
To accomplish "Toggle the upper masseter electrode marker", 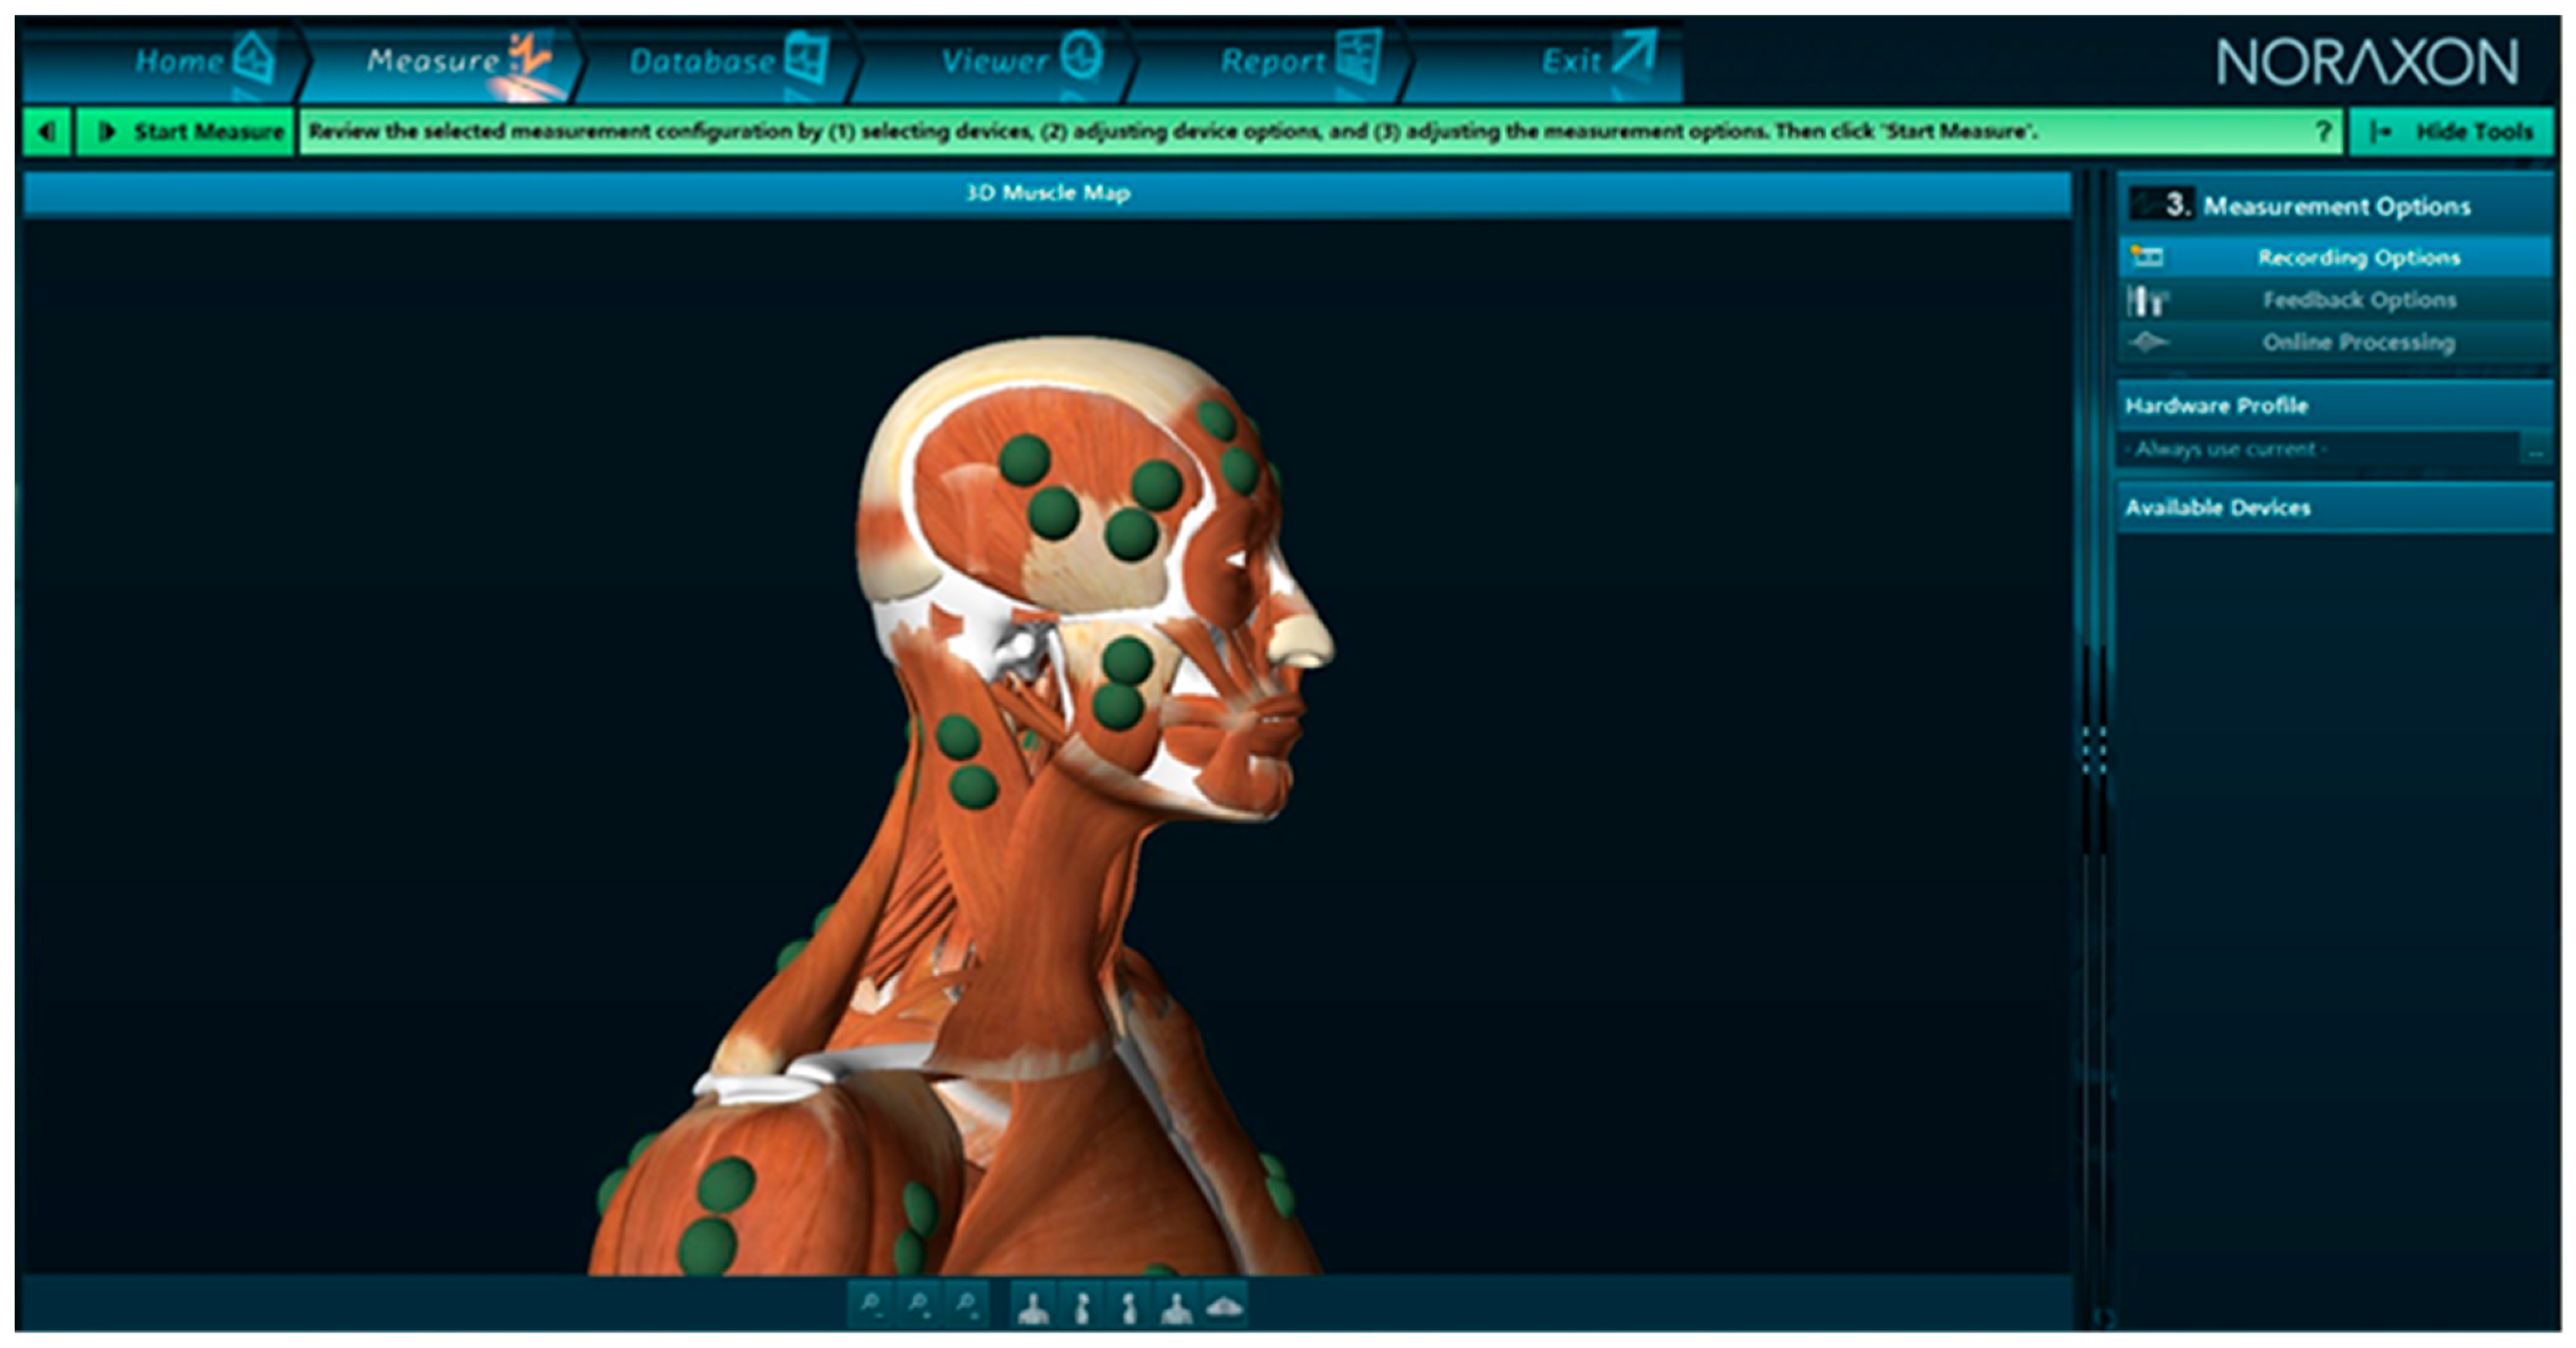I will click(x=1127, y=660).
